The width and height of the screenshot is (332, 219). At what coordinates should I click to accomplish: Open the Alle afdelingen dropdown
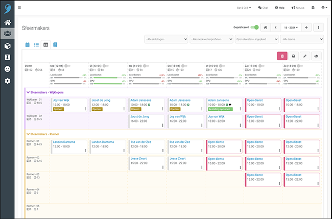(x=165, y=39)
